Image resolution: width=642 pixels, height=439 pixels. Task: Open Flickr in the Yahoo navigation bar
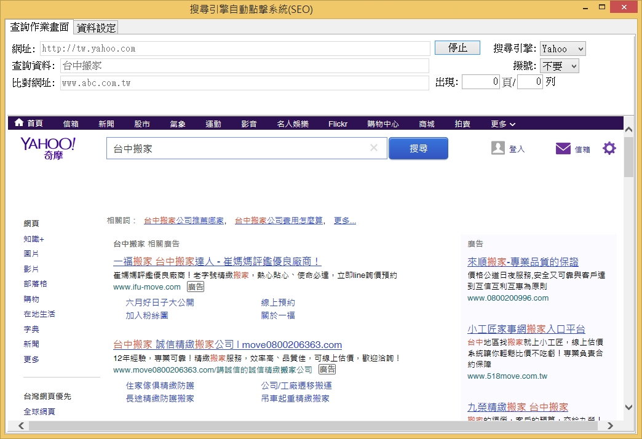pos(338,124)
